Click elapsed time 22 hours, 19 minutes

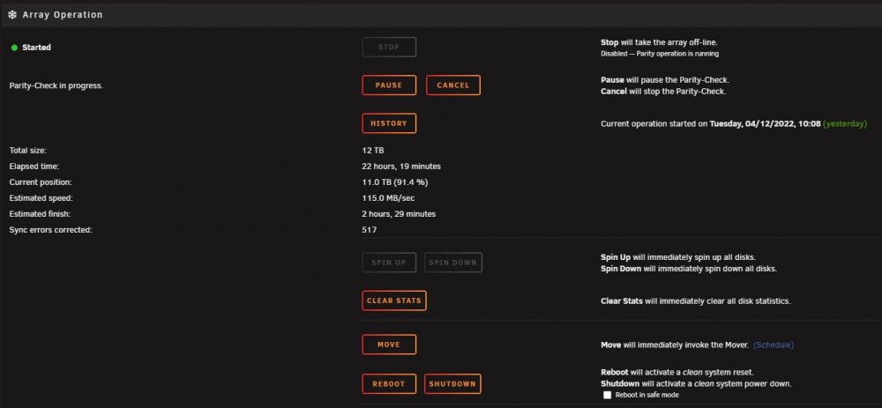[x=401, y=167]
